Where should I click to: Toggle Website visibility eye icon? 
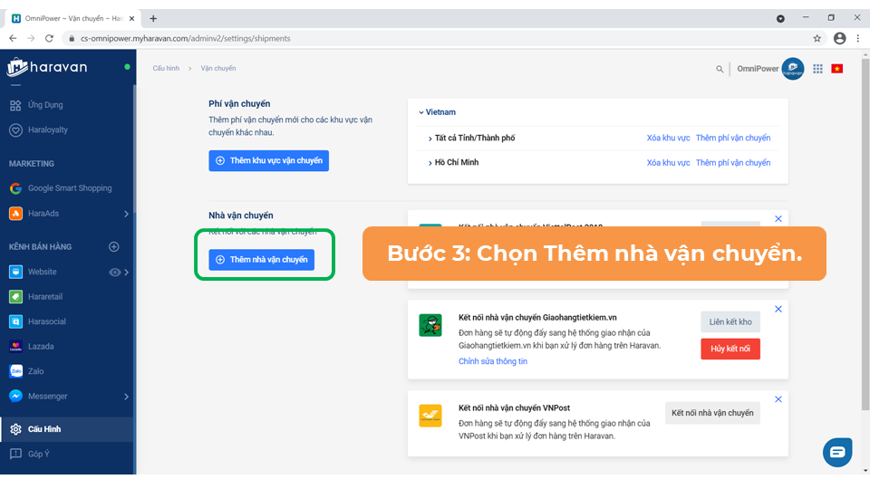pos(115,272)
